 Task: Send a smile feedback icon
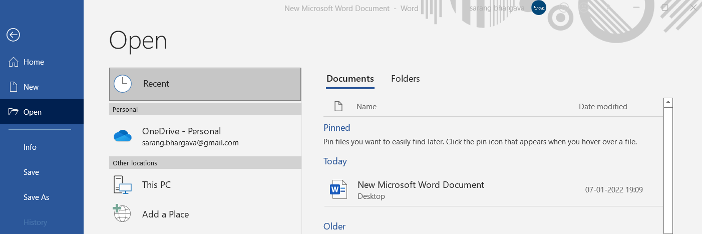[564, 8]
